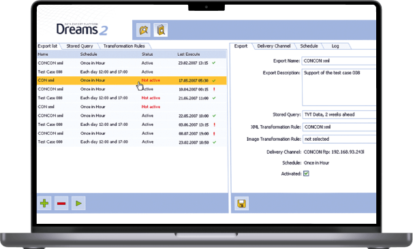Click green check beside 17.05.2007 05:30

(214, 81)
